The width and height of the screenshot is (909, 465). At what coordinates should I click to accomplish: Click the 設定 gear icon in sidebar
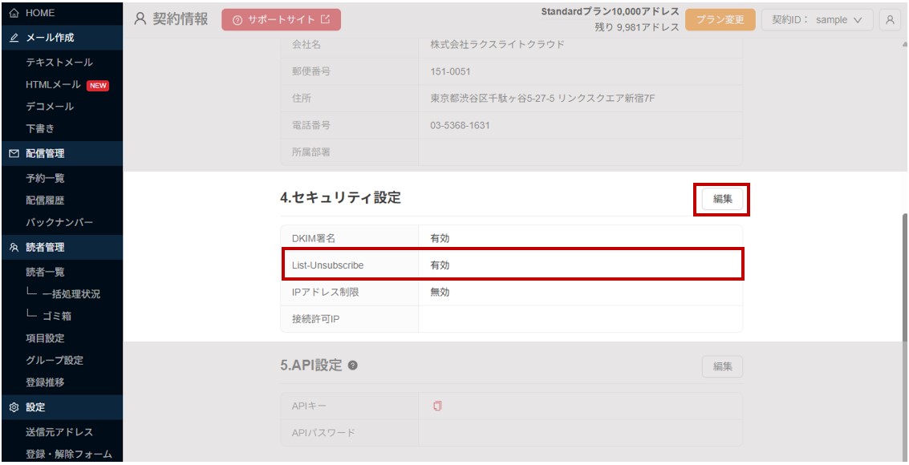pyautogui.click(x=14, y=407)
